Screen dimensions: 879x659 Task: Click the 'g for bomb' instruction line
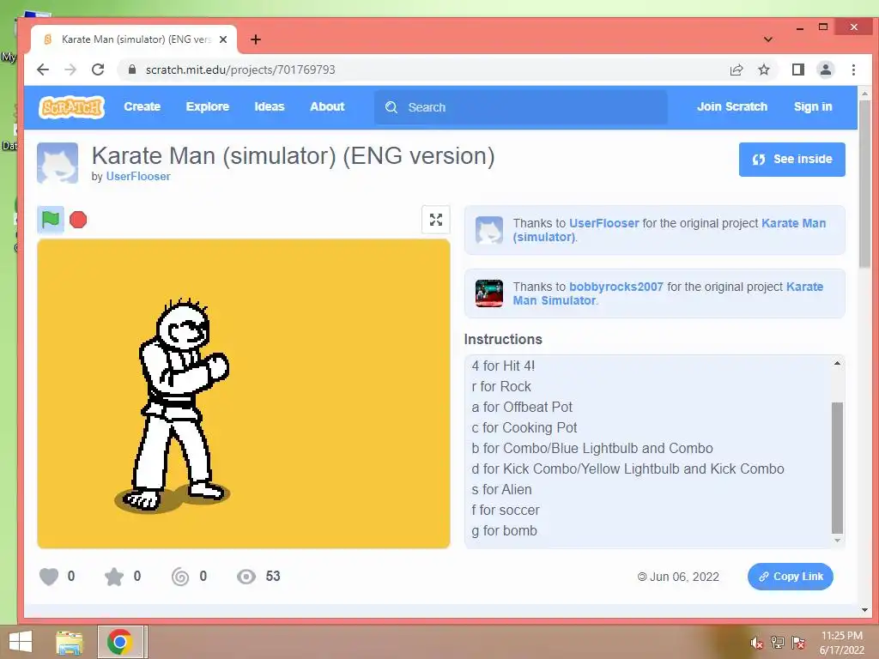pyautogui.click(x=504, y=530)
